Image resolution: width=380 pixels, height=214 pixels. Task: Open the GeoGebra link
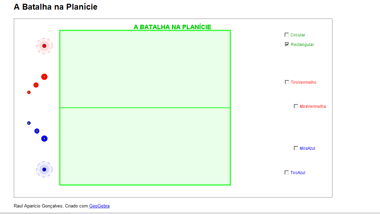pos(99,206)
